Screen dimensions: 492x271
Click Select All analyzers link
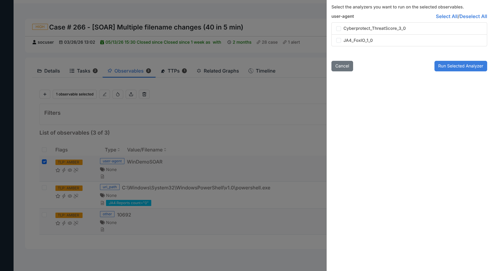tap(447, 17)
